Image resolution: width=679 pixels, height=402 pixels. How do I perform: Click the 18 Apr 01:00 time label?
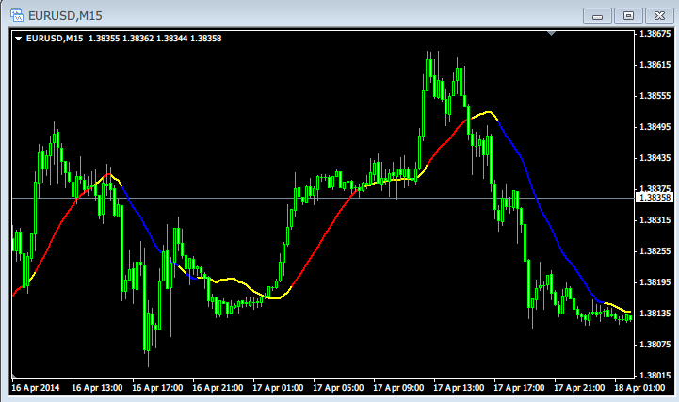(639, 388)
